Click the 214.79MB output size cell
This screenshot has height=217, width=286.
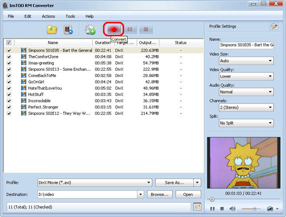pos(150,114)
